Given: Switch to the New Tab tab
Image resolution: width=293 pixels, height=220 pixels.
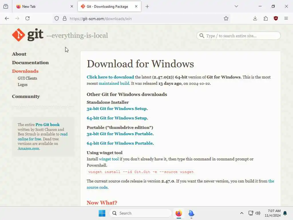Looking at the screenshot, I should (45, 6).
